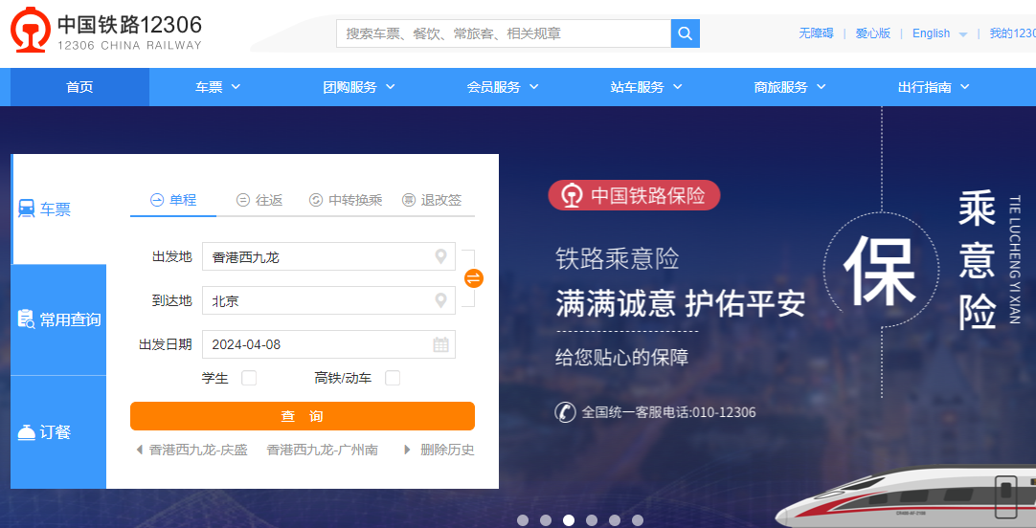Go to the first carousel dot
1036x528 pixels.
[x=523, y=520]
